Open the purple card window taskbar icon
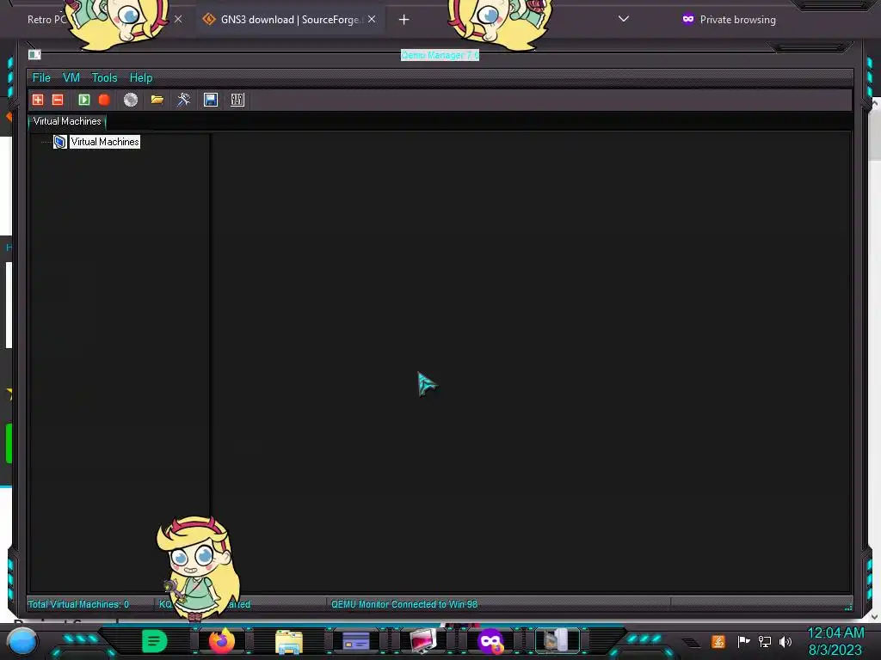Screen dimensions: 881x660 point(355,641)
